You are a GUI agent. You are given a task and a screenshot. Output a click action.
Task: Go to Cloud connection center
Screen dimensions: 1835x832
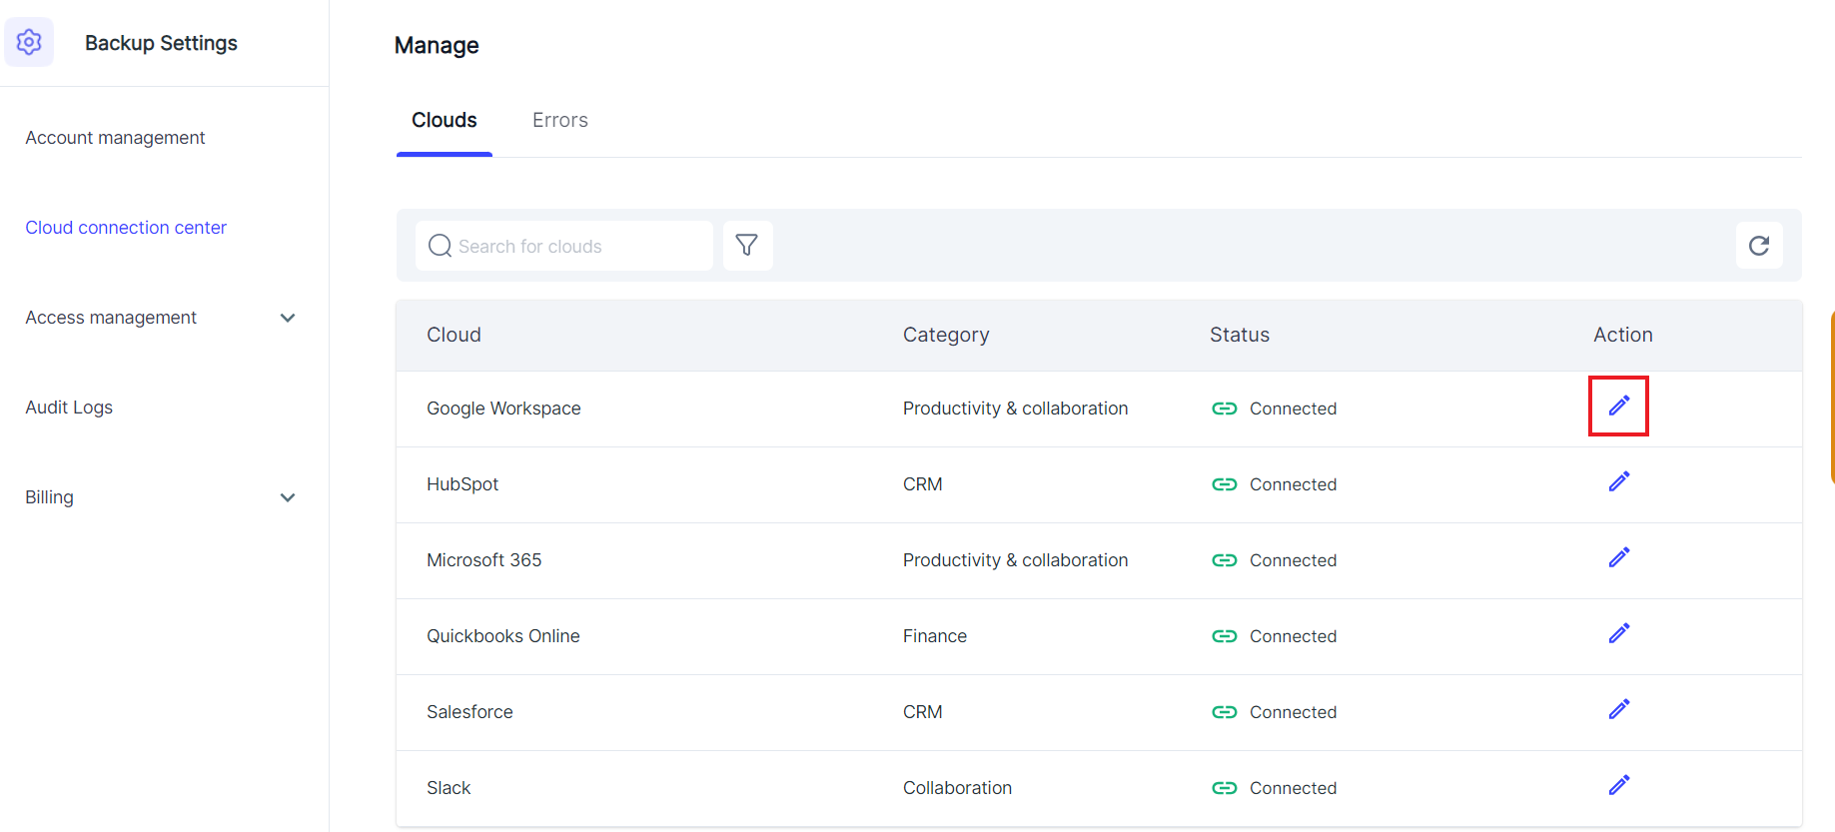click(126, 228)
